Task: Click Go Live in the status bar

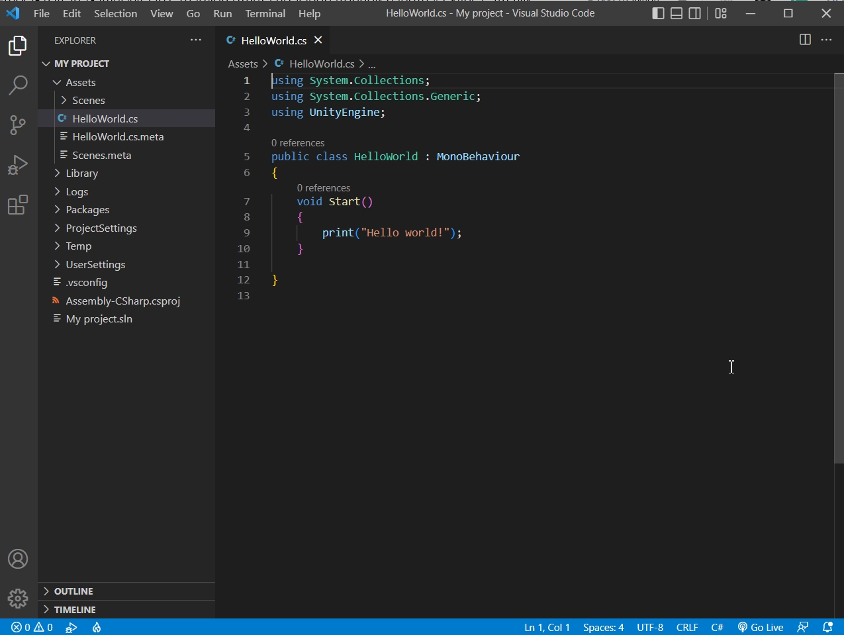Action: (x=761, y=627)
